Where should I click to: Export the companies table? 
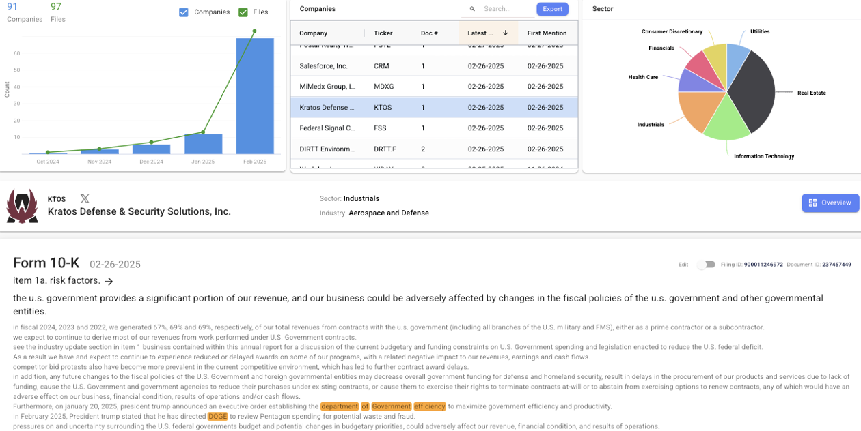(x=552, y=9)
